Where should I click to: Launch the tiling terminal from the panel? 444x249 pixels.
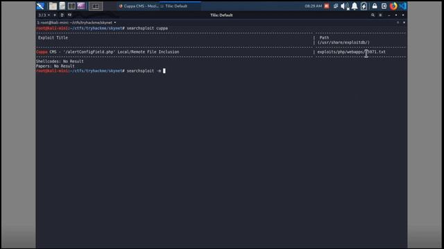click(x=71, y=6)
